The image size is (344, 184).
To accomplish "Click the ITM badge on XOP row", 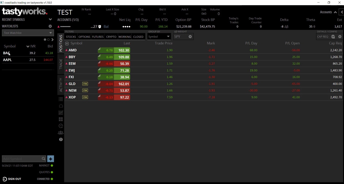I will pyautogui.click(x=85, y=97).
